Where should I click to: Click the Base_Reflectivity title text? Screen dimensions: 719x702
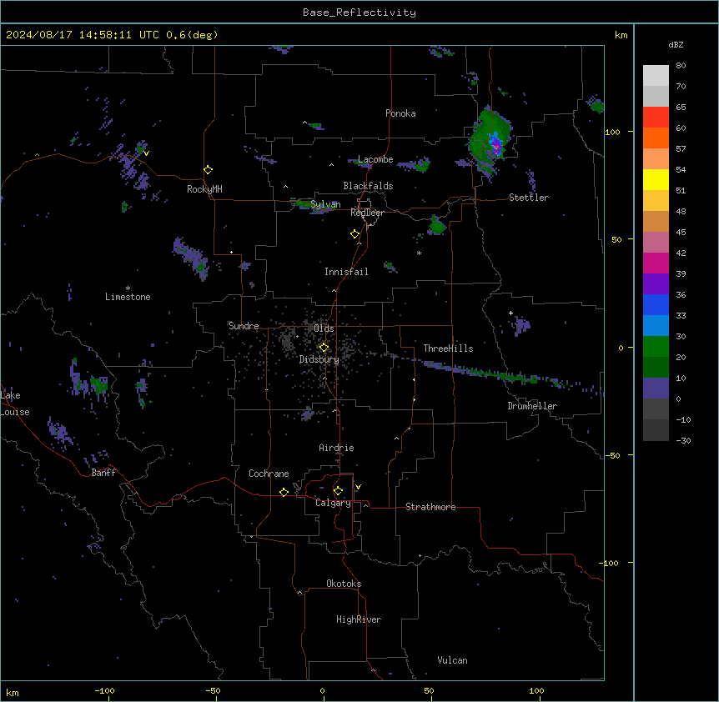(x=359, y=13)
